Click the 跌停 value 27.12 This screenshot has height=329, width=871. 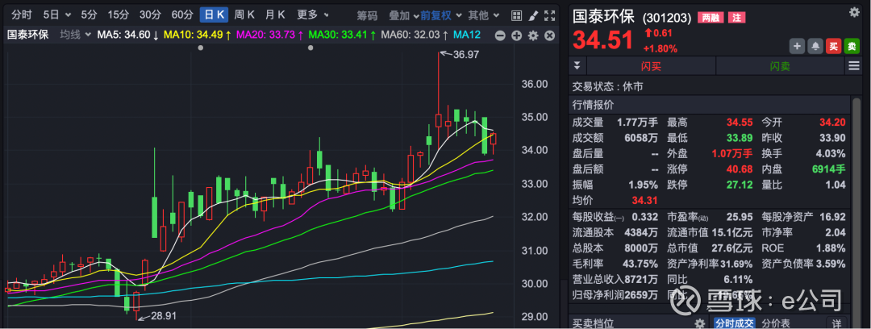coord(740,185)
